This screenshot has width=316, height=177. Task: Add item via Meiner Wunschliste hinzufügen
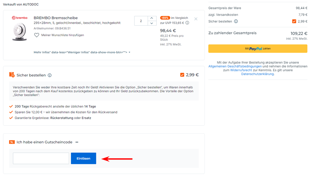click(63, 35)
